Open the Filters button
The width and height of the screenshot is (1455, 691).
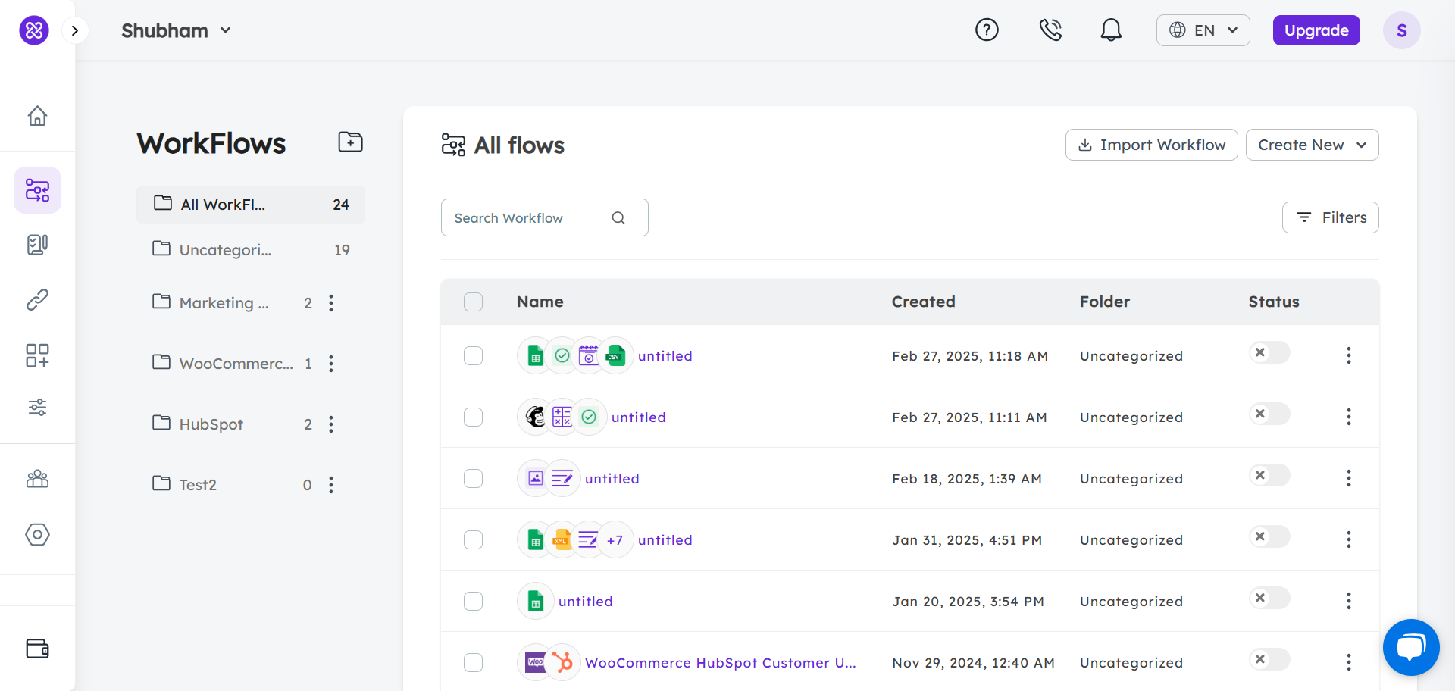pos(1330,217)
